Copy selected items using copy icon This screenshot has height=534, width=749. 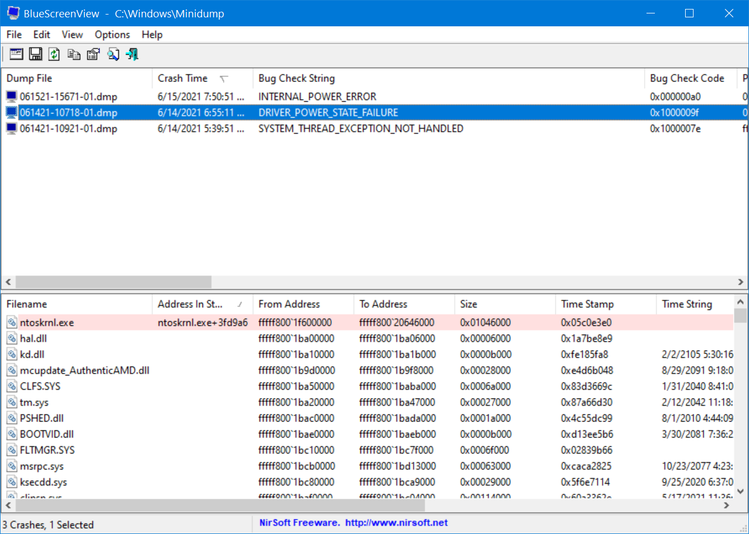(x=73, y=54)
